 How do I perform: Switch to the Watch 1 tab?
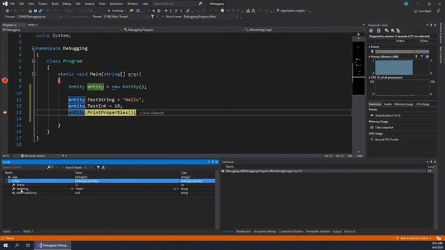click(x=28, y=231)
